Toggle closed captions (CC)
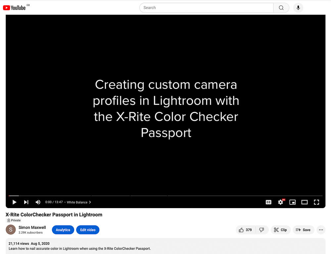331x254 pixels. pyautogui.click(x=268, y=202)
